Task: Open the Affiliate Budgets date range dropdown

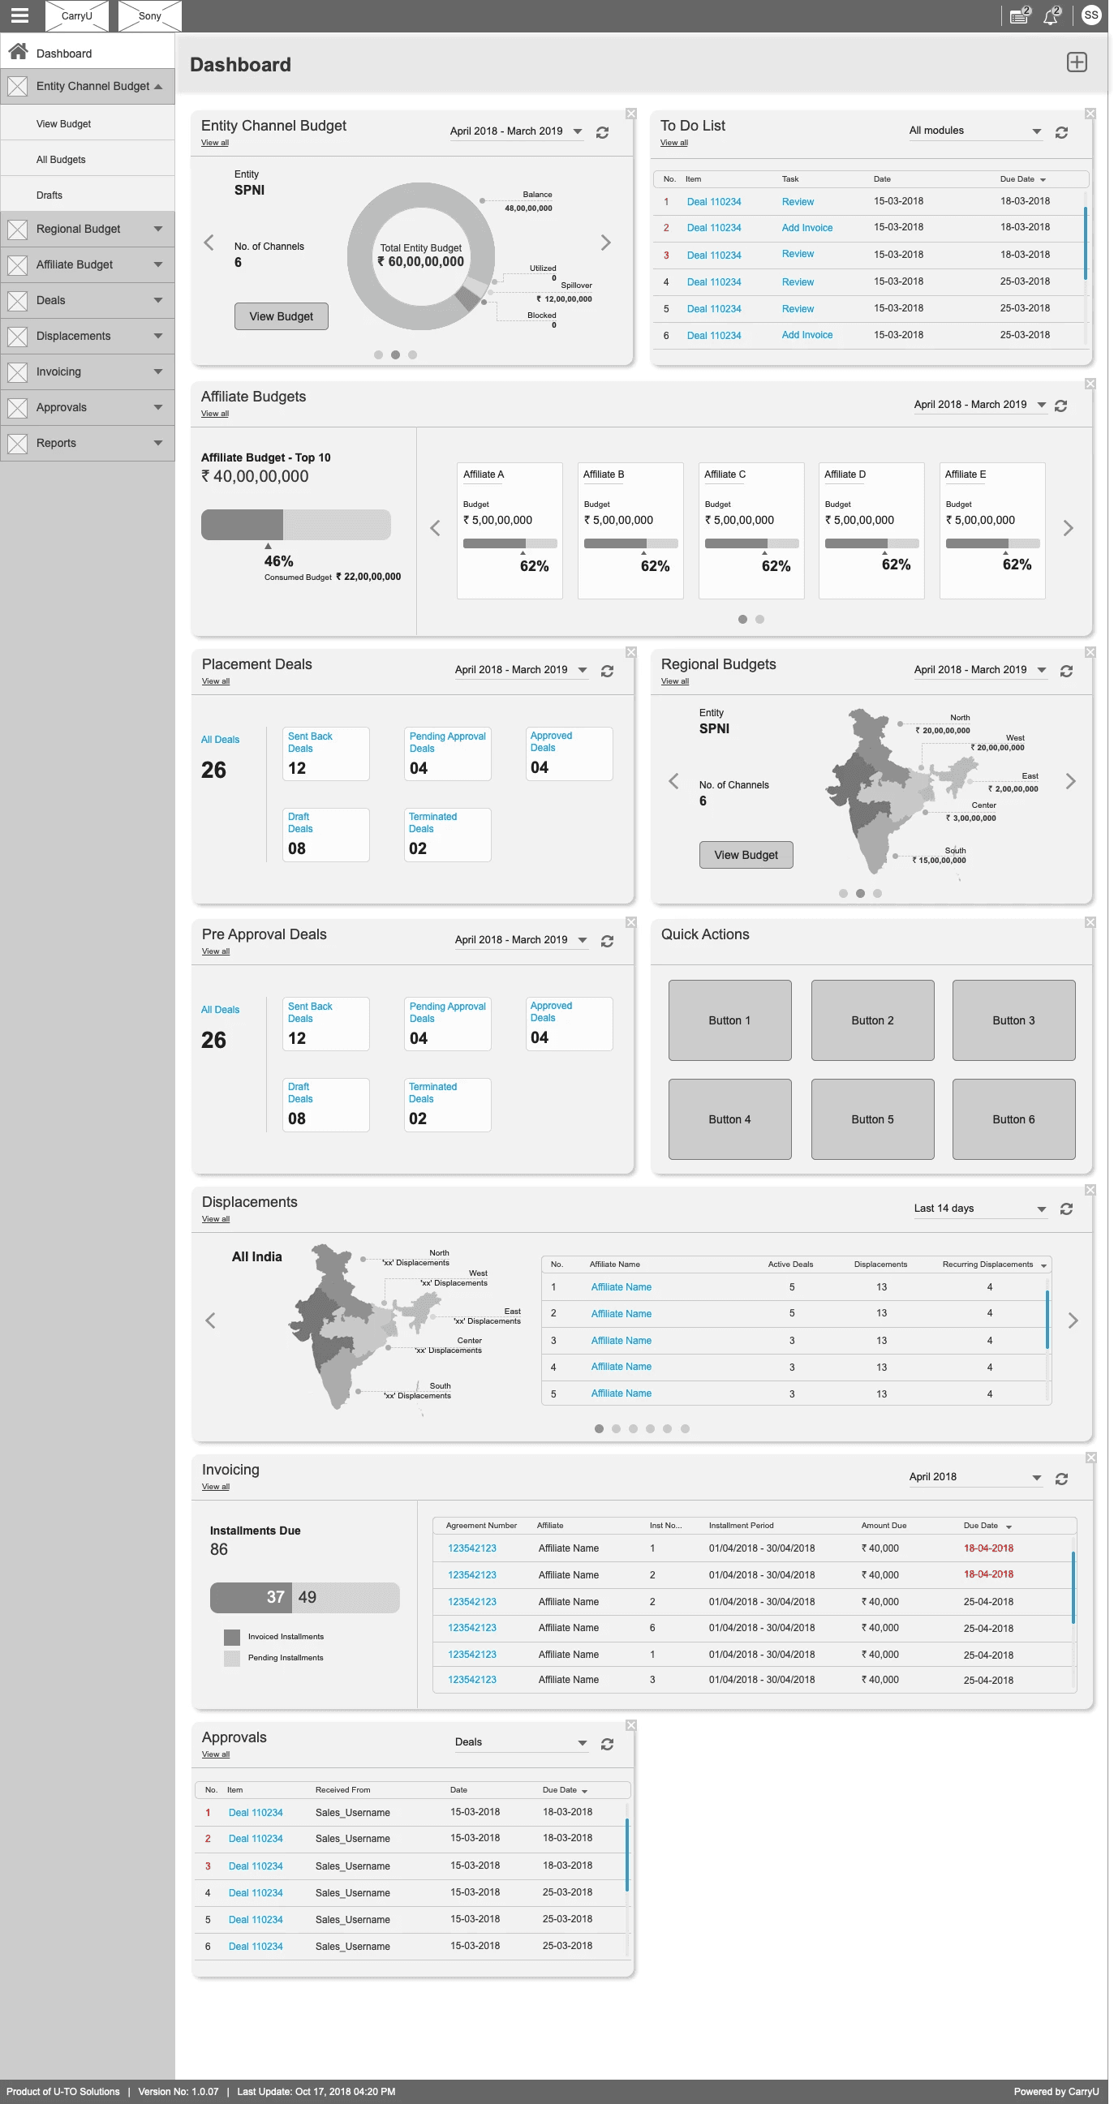Action: [x=980, y=405]
